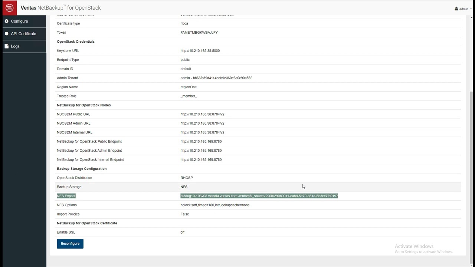Image resolution: width=475 pixels, height=267 pixels.
Task: Click the OpenStack Credentials section heading
Action: tap(76, 42)
